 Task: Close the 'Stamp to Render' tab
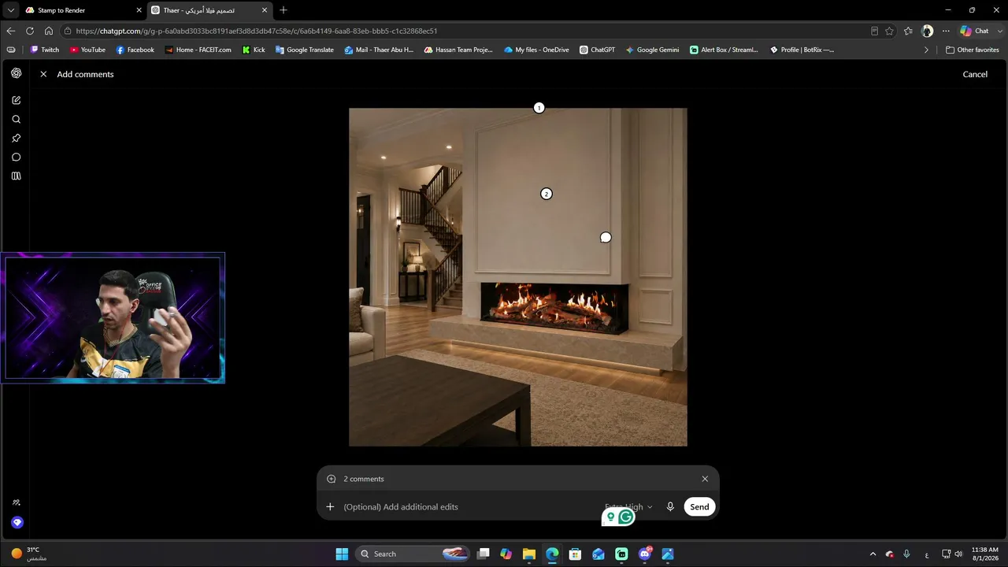coord(139,10)
